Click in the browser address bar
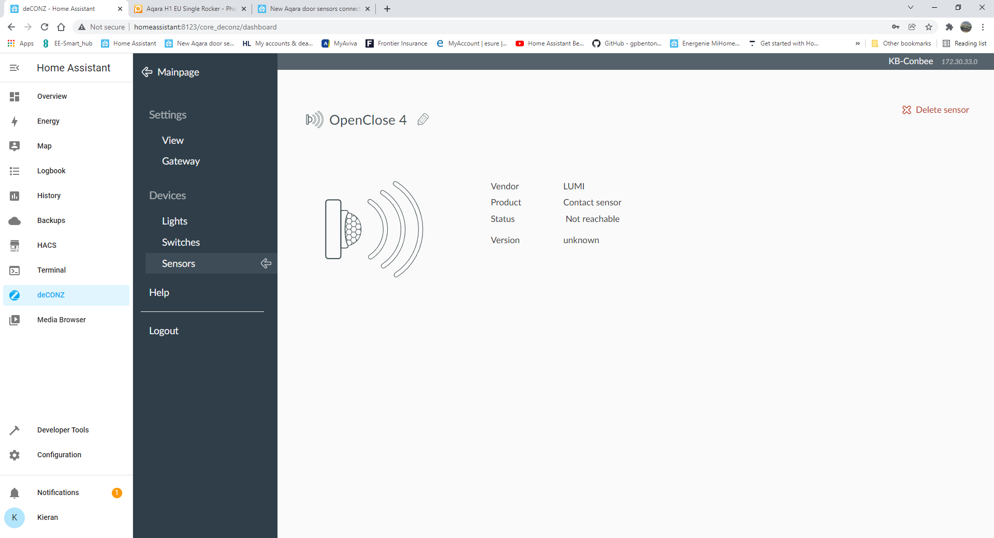 (207, 26)
